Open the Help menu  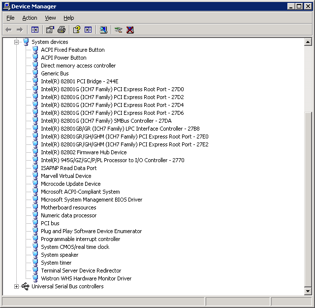pos(69,18)
